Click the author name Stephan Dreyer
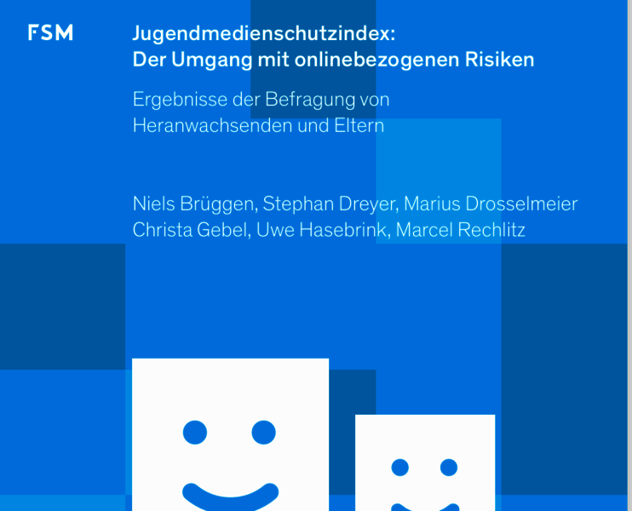Viewport: 632px width, 511px height. 329,204
